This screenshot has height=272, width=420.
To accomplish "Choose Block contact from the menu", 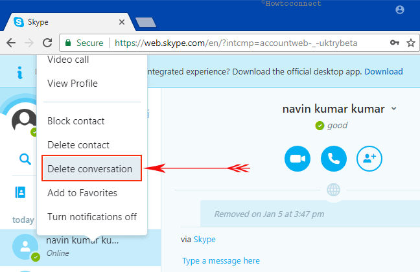I will click(76, 121).
